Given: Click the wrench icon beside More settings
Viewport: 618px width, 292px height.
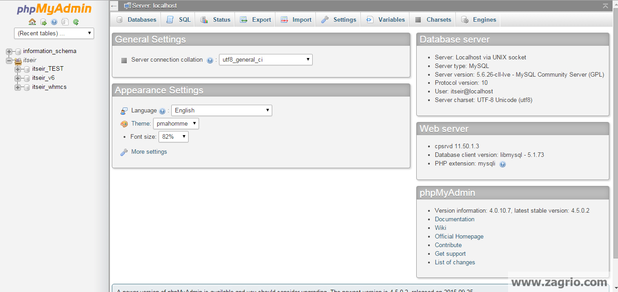Looking at the screenshot, I should point(124,152).
